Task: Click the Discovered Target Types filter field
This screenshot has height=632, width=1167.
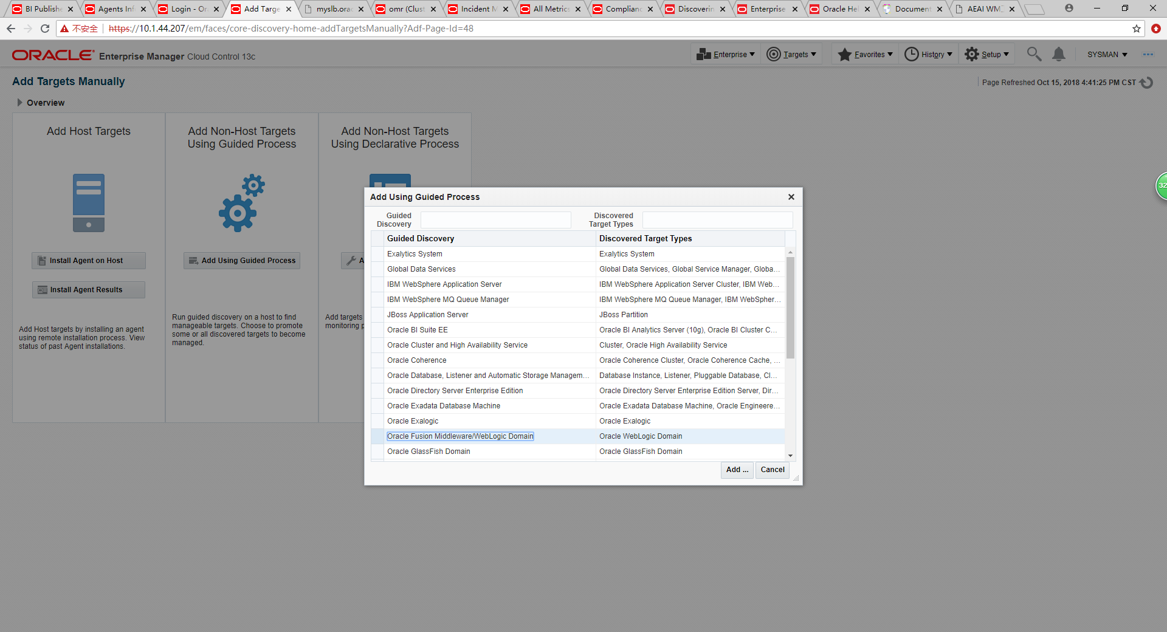Action: coord(718,220)
